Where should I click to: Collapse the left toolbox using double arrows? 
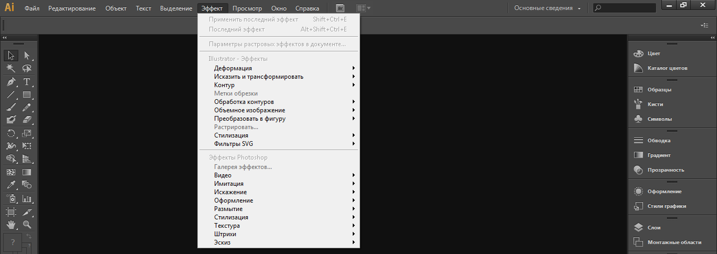(x=5, y=38)
